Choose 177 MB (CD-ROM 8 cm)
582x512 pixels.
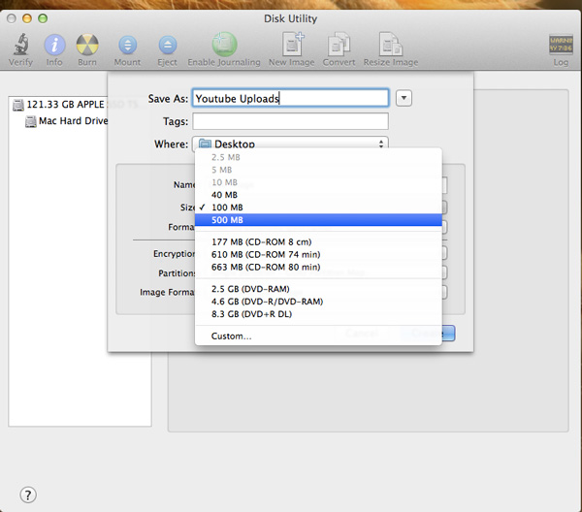(x=318, y=241)
